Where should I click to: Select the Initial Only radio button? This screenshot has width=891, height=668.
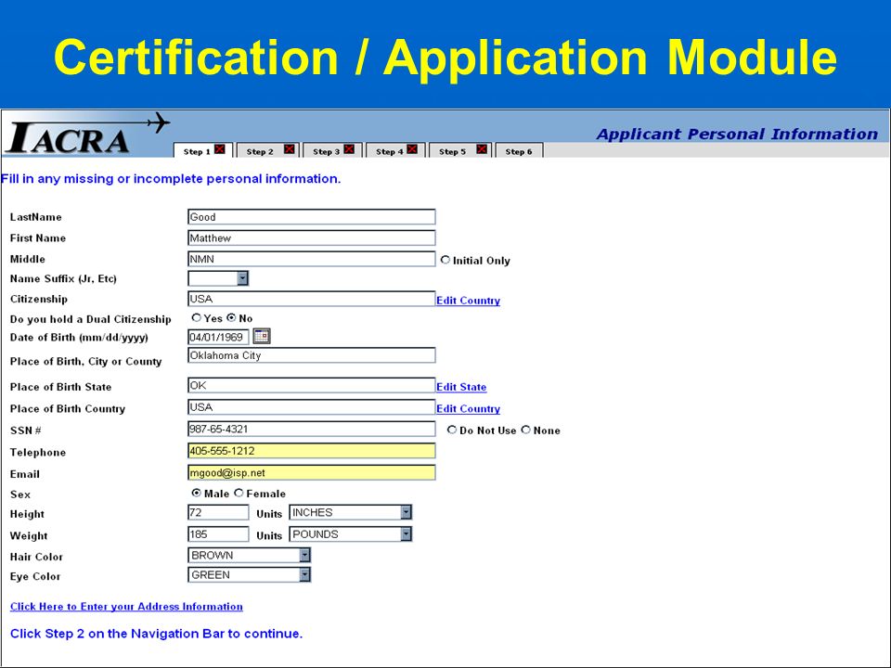click(x=445, y=260)
